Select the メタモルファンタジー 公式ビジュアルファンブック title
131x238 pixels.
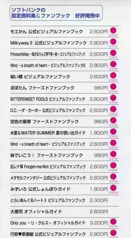(x=48, y=178)
